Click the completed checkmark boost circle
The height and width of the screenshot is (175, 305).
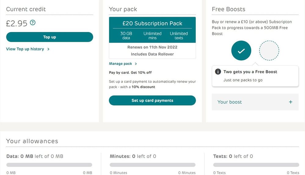tap(241, 51)
